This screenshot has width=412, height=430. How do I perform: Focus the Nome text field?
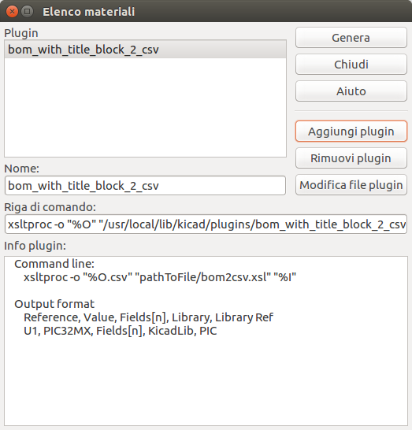(x=146, y=186)
